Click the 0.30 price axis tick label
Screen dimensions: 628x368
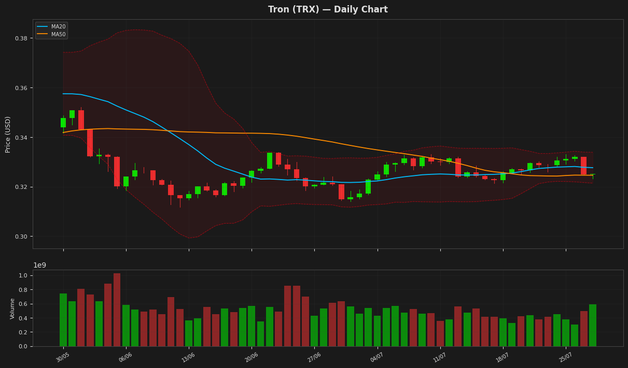point(21,237)
